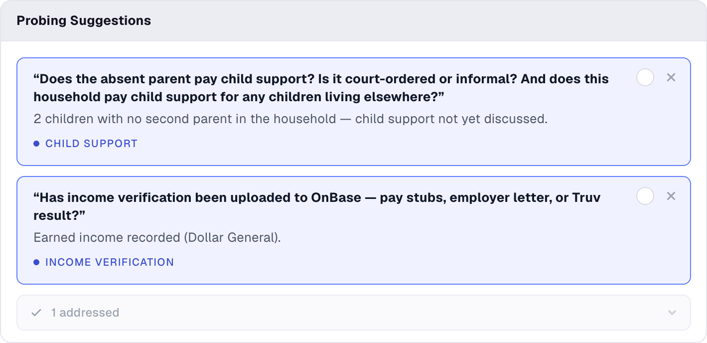The width and height of the screenshot is (707, 343).
Task: Open the '1 addressed' label
Action: [85, 313]
